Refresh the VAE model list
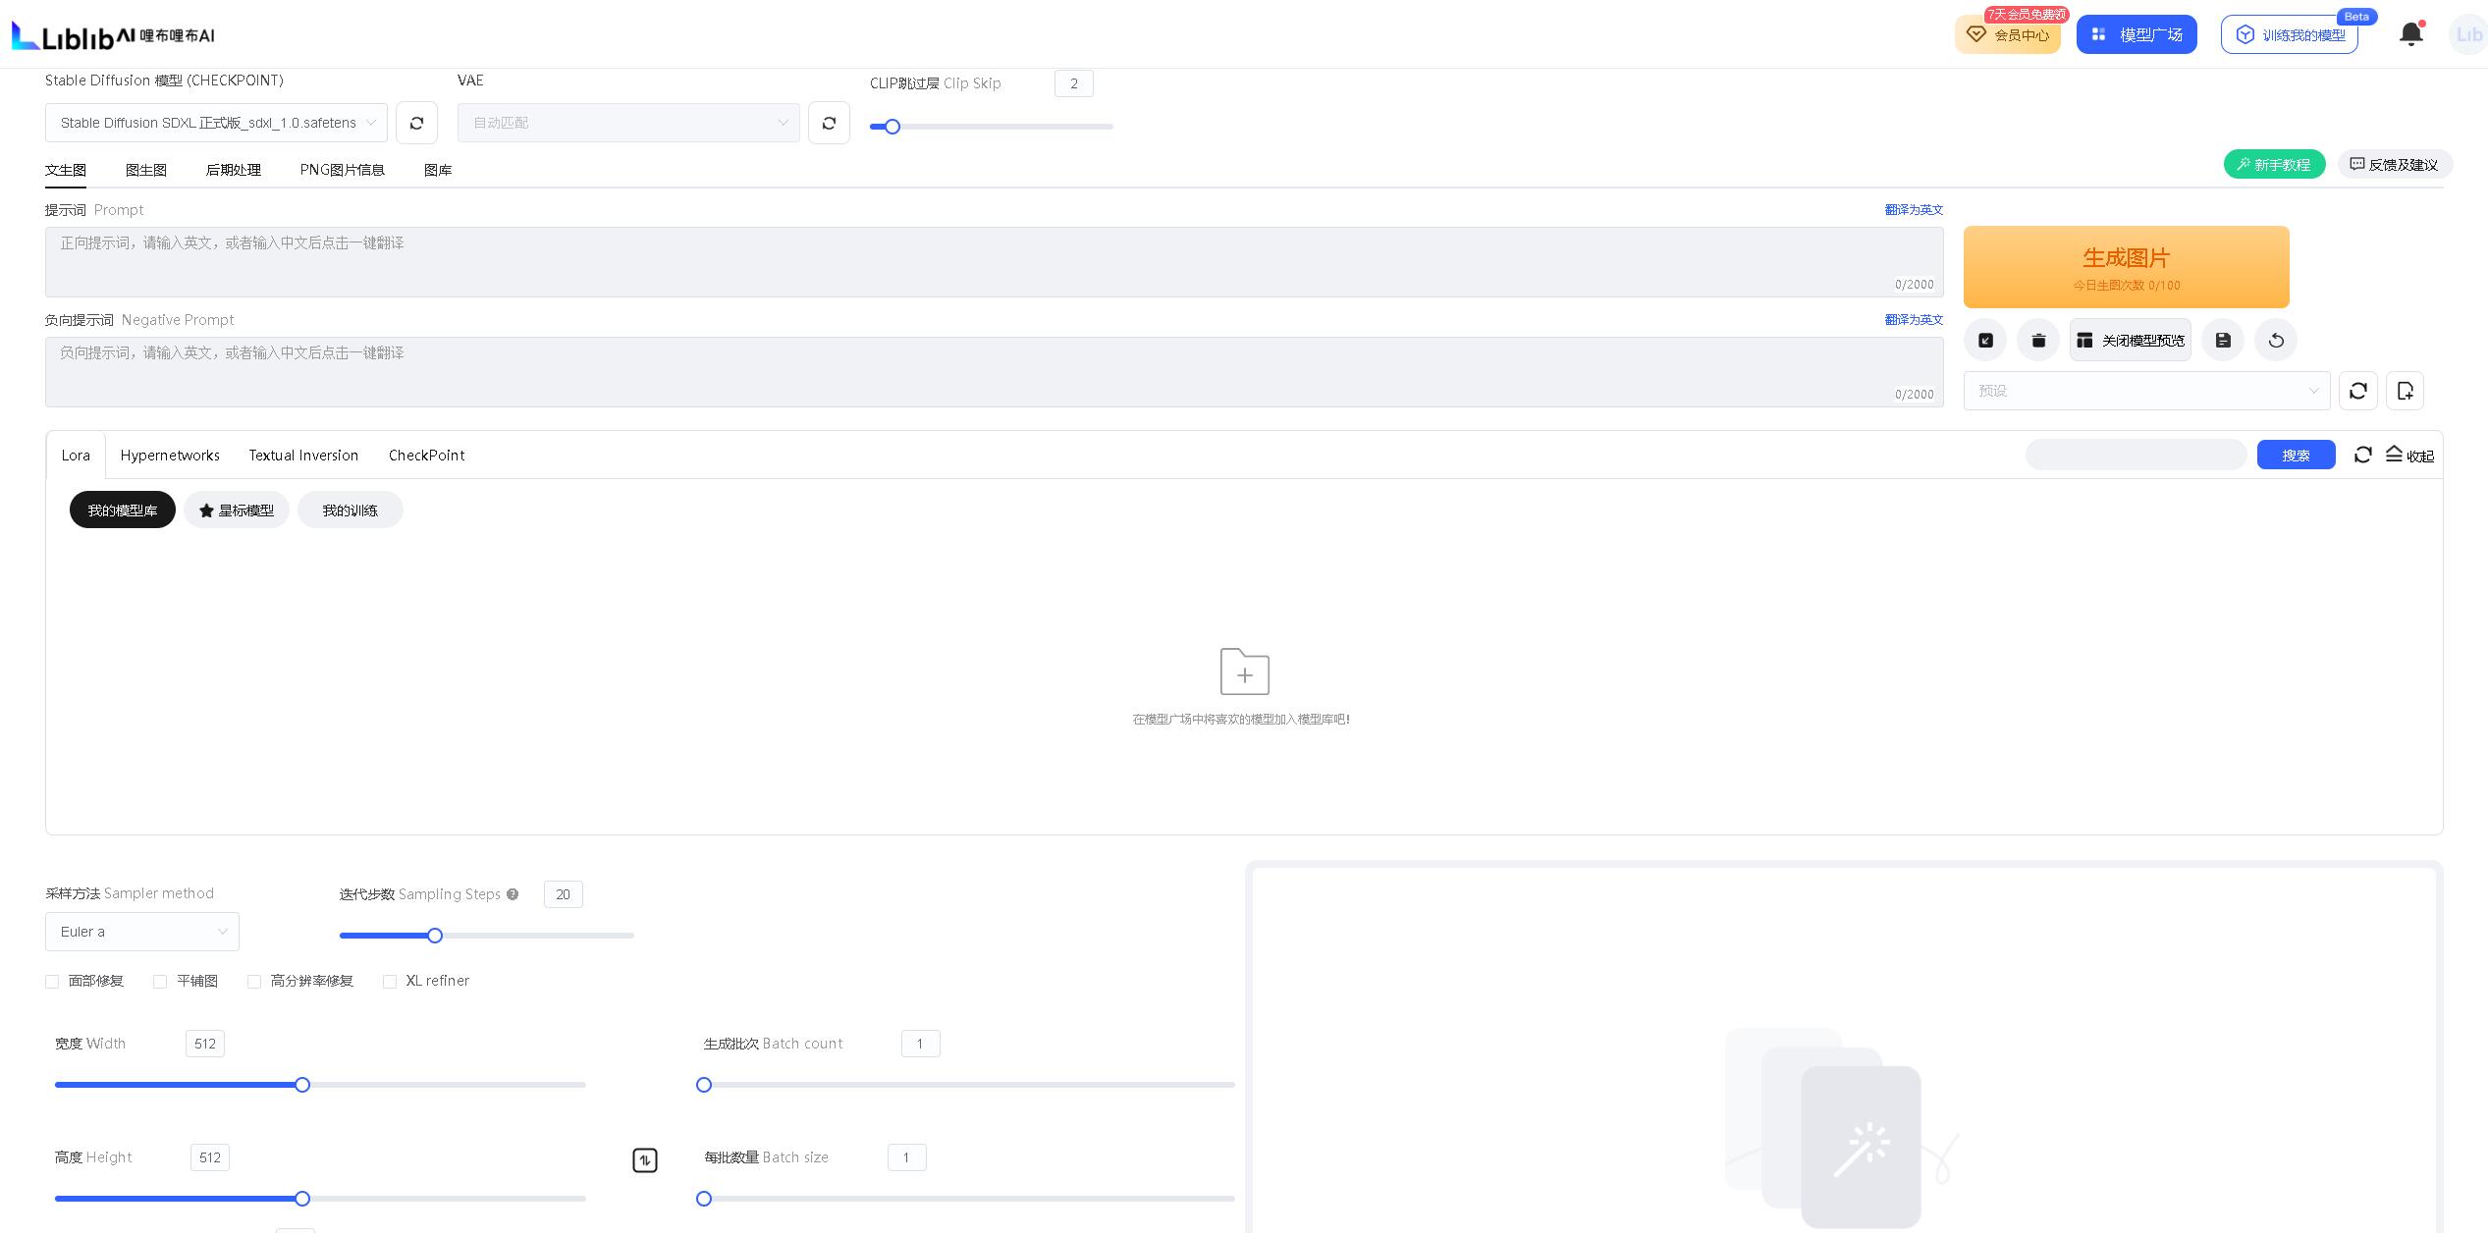Image resolution: width=2488 pixels, height=1236 pixels. coord(830,123)
